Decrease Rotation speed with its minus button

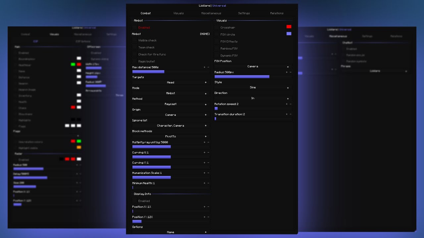291,104
